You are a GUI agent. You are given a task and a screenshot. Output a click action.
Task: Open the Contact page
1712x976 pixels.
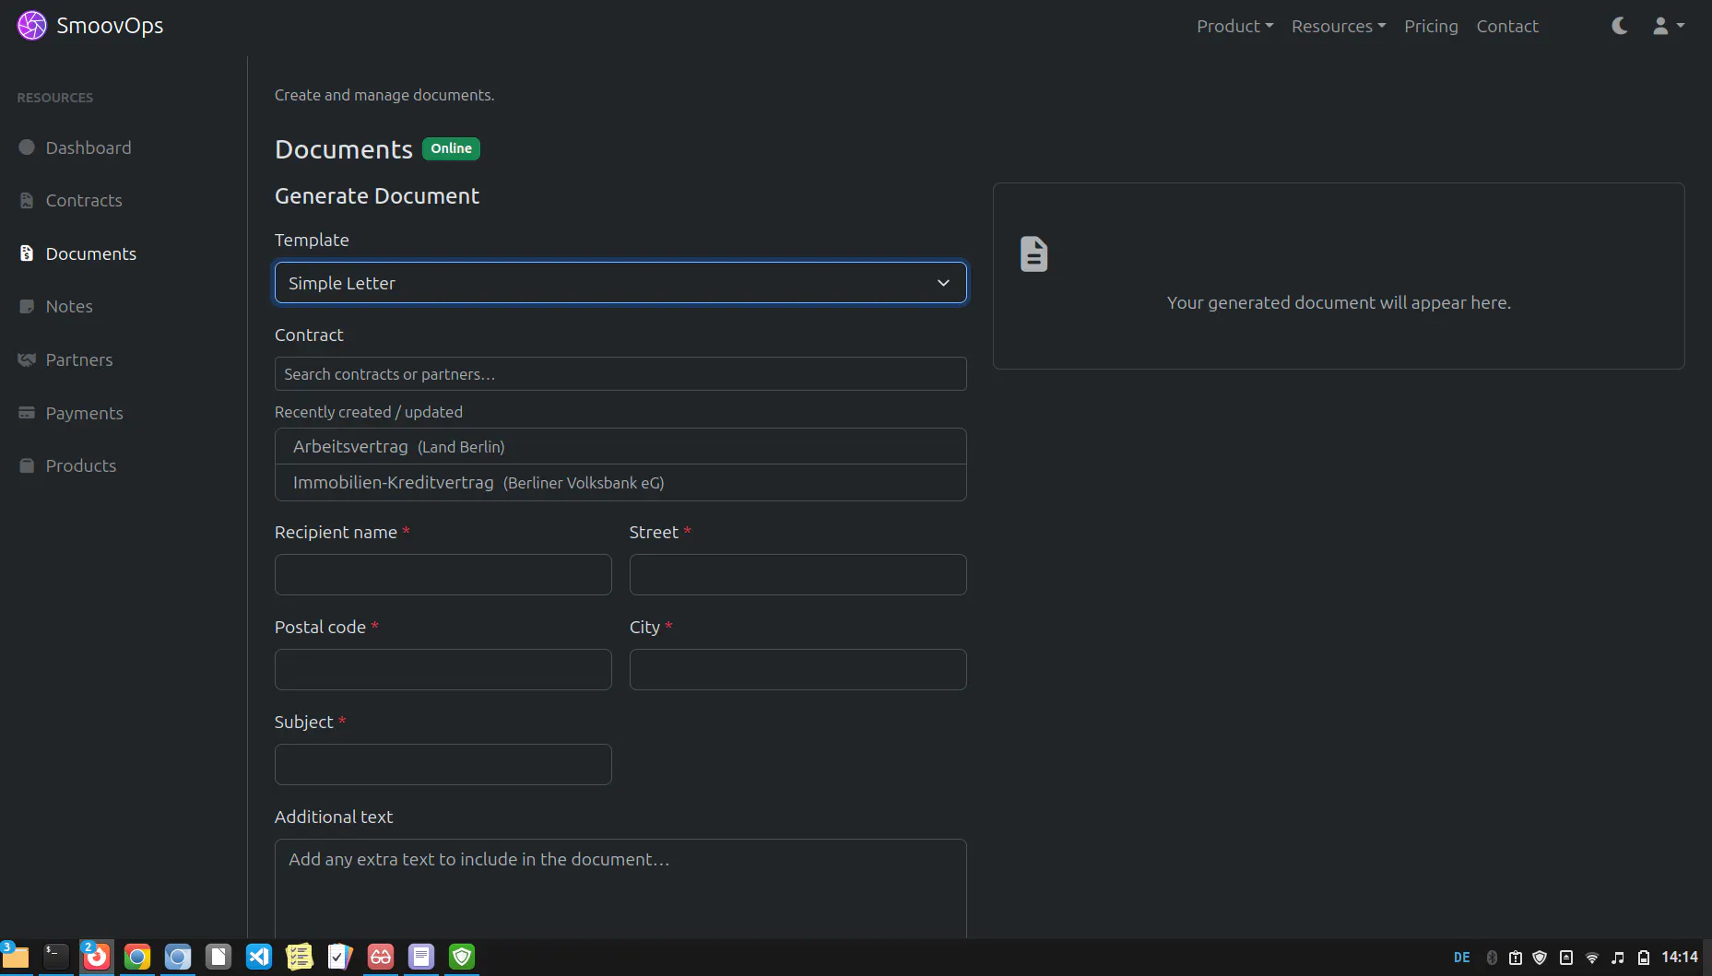coord(1507,26)
